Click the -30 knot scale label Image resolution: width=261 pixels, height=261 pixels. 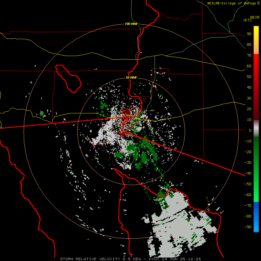[x=248, y=163]
